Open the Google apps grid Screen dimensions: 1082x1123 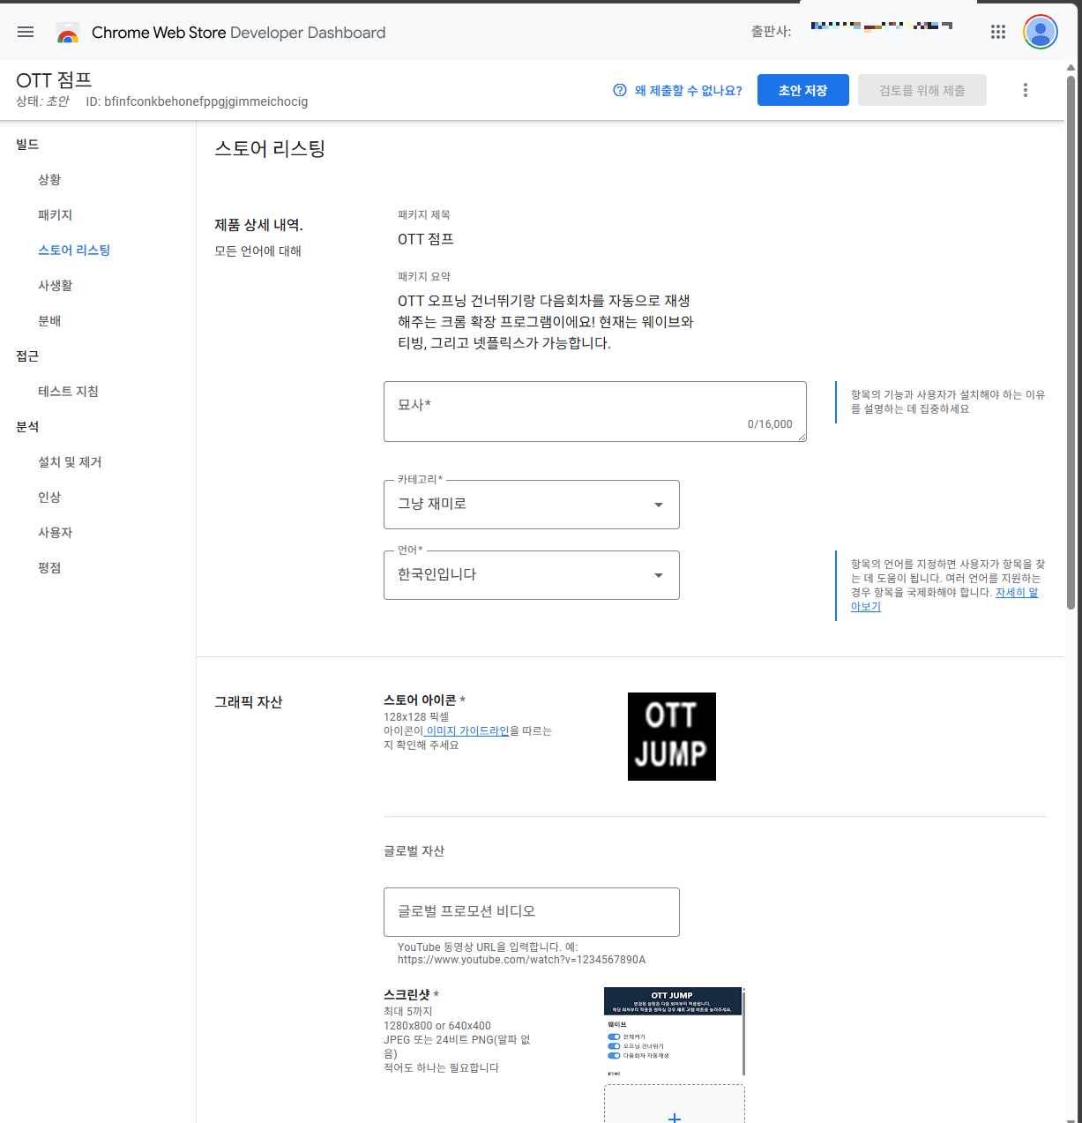click(x=998, y=32)
